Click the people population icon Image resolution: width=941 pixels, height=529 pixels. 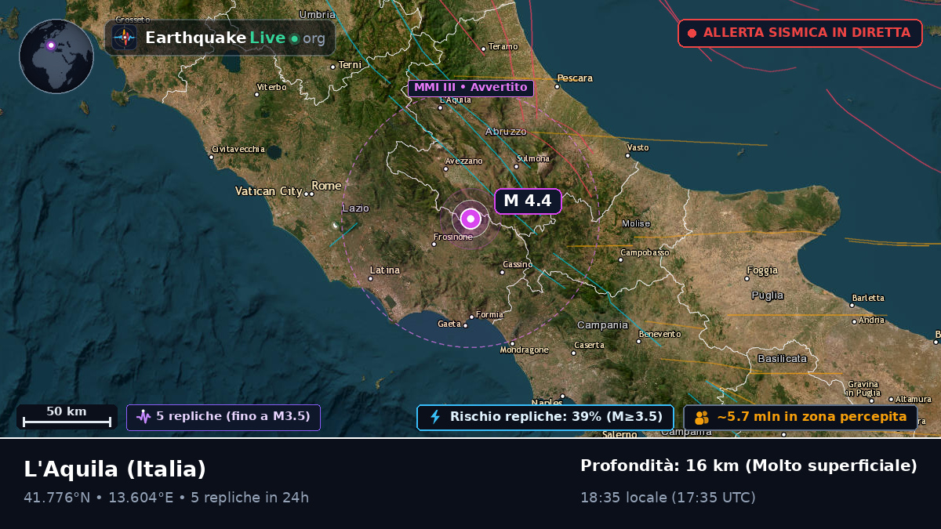702,417
